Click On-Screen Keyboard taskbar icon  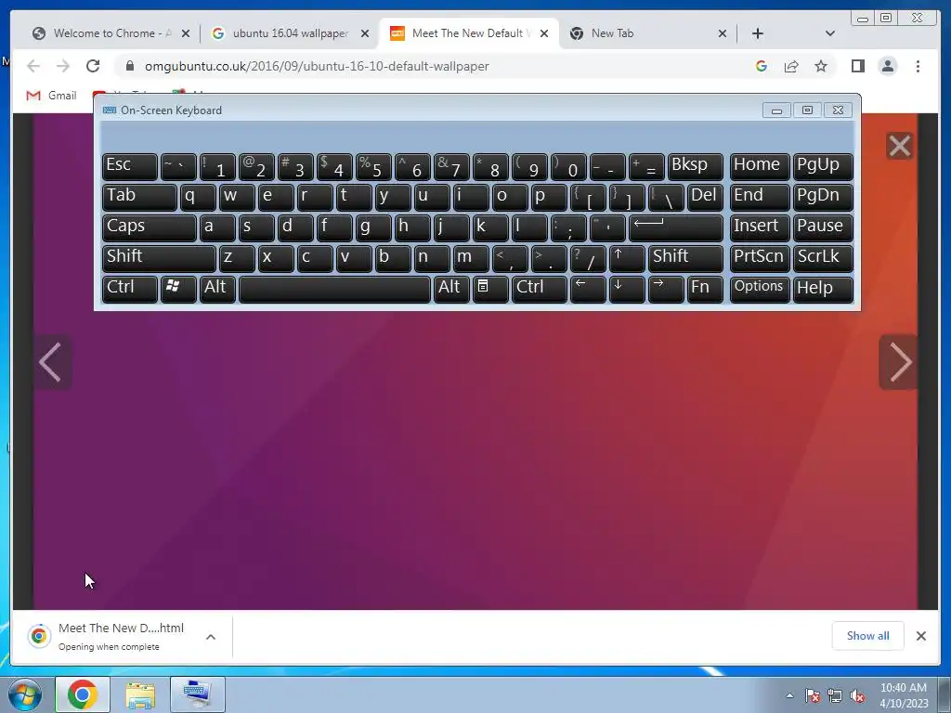pos(198,694)
